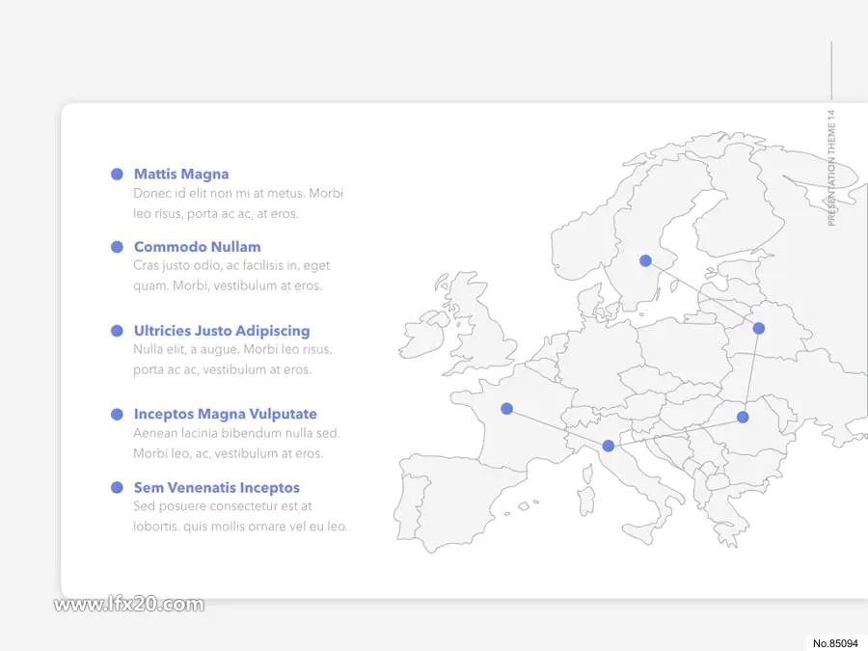Click text 'Cras justo odio, ac facilisis in, eget'
The image size is (868, 651).
231,266
